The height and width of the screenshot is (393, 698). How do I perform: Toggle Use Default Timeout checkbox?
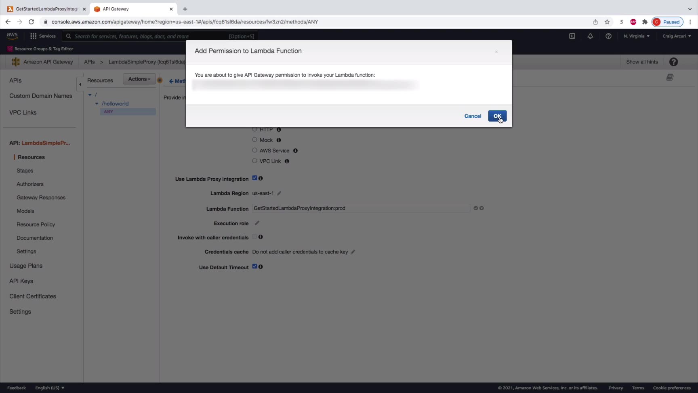254,266
